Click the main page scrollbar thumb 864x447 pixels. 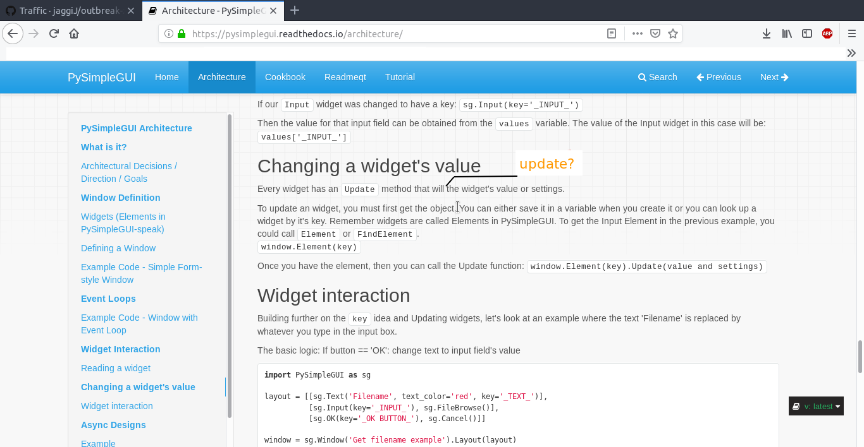(860, 357)
